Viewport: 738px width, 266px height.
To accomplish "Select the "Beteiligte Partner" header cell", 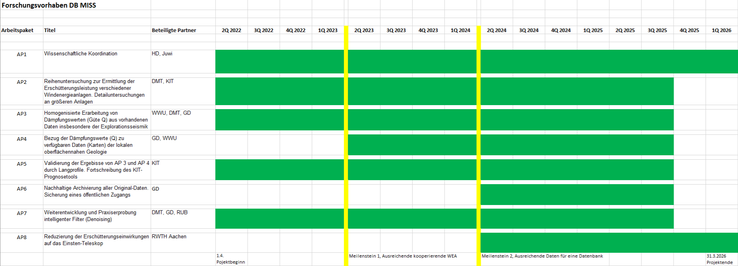I will (174, 30).
